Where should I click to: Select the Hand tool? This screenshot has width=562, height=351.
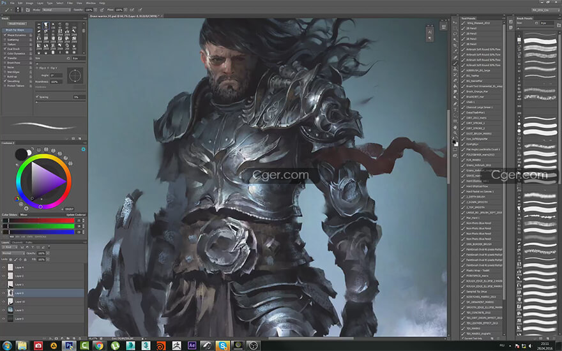pos(455,127)
